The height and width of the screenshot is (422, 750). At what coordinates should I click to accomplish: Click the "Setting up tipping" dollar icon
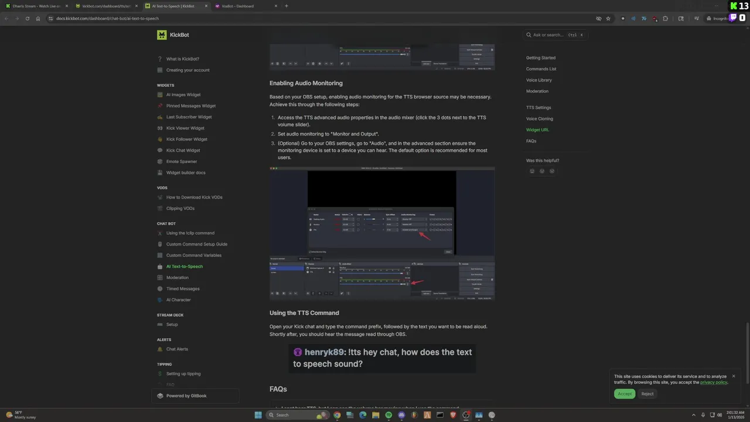click(160, 374)
